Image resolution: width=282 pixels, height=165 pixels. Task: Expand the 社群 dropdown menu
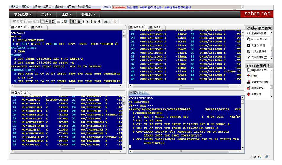pos(66,15)
